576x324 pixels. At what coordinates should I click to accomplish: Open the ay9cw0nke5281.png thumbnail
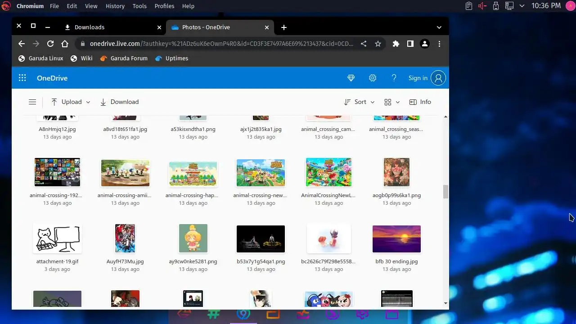point(193,238)
